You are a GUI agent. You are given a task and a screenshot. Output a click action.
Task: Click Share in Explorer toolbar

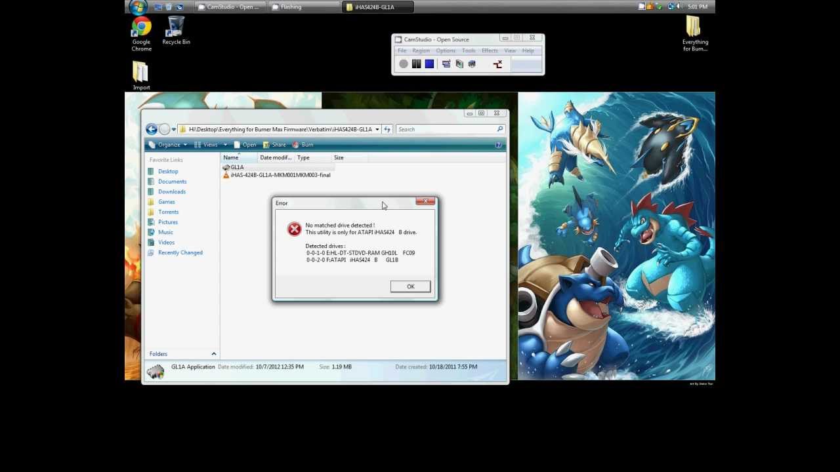click(x=274, y=145)
